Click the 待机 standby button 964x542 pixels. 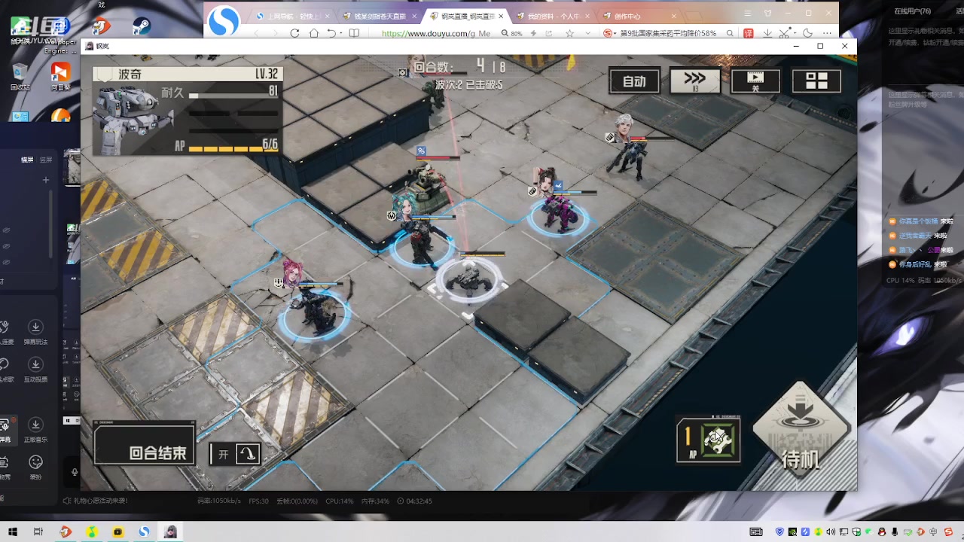[801, 428]
